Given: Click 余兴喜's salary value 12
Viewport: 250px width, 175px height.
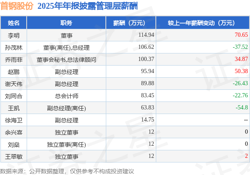Looking at the screenshot, I should point(151,132).
